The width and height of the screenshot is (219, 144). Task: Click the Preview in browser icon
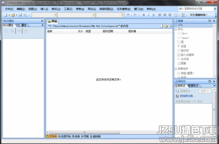tap(25, 15)
